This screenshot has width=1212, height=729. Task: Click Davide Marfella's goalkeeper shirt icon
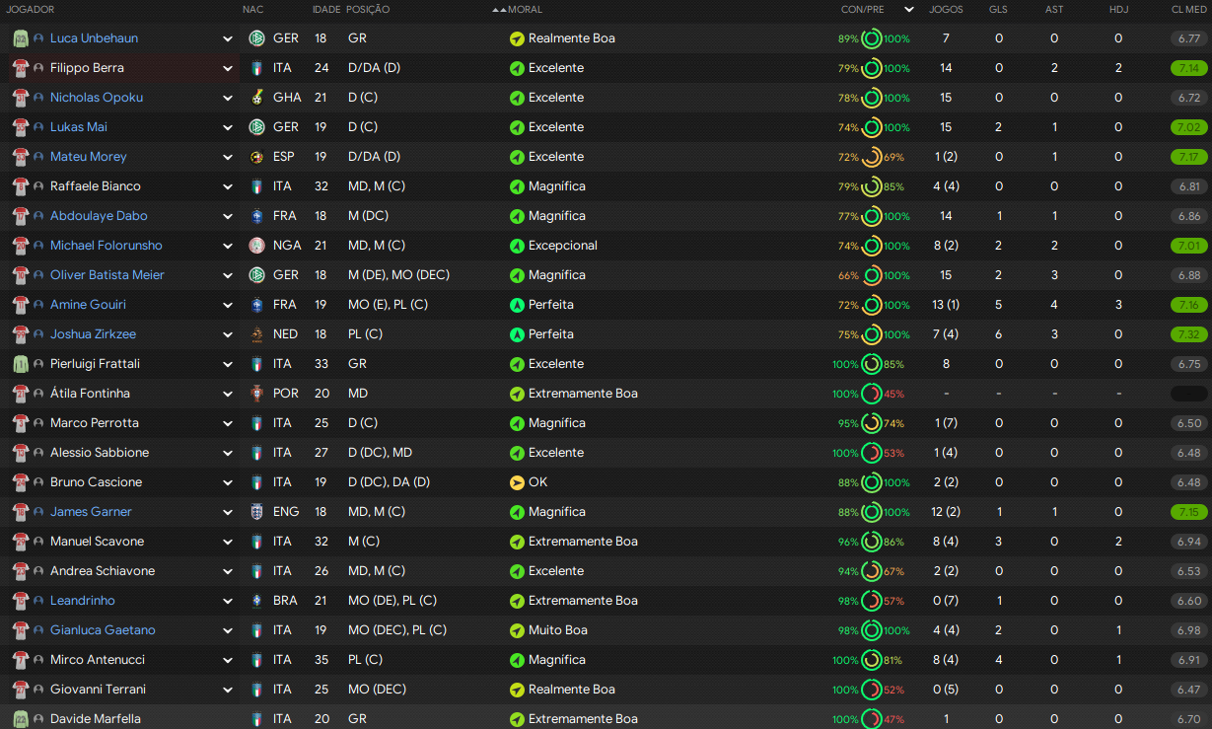21,719
